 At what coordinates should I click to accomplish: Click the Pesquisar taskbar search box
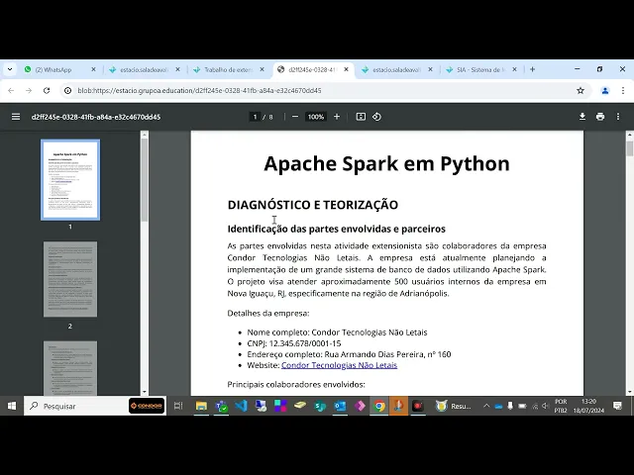click(95, 406)
